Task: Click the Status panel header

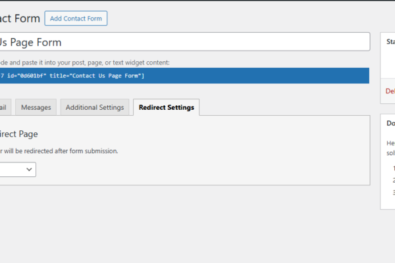Action: pyautogui.click(x=390, y=42)
